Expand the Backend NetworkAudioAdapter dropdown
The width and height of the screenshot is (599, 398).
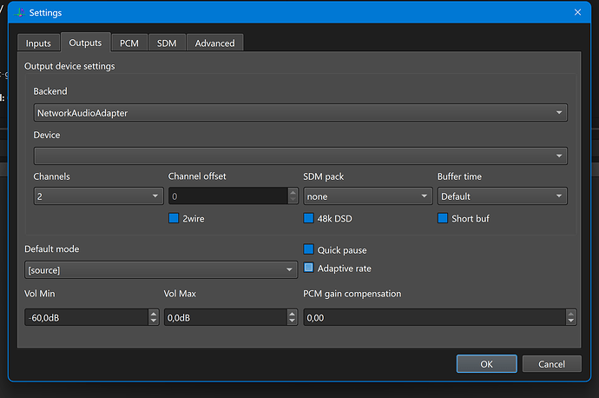click(299, 113)
